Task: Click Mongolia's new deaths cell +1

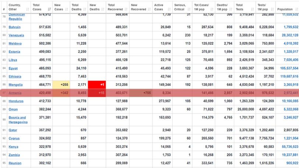Action: 97,85
